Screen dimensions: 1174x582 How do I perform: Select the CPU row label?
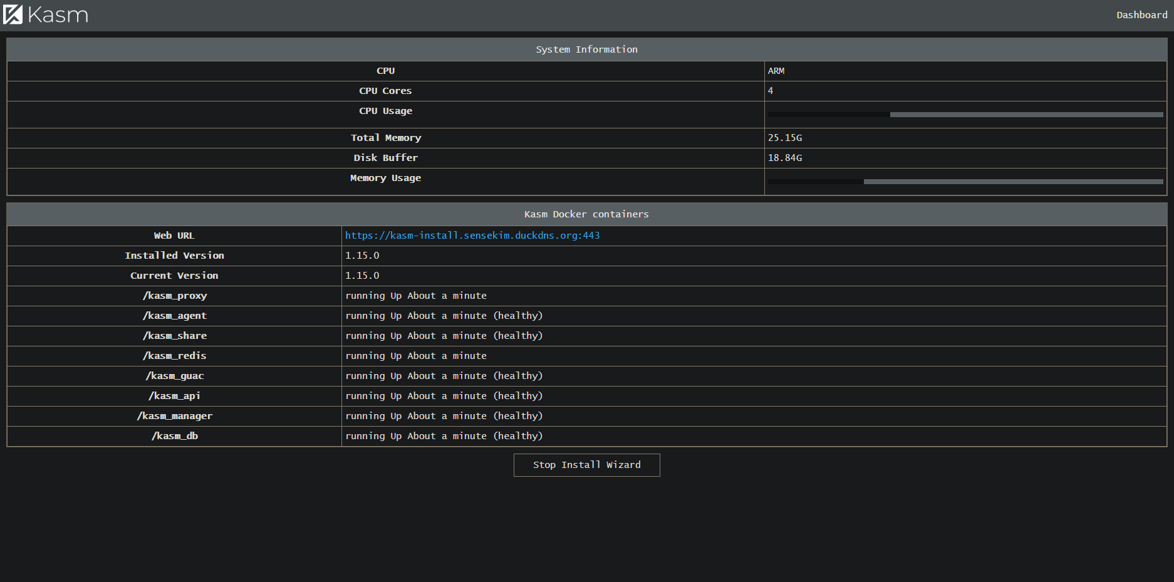[x=385, y=71]
